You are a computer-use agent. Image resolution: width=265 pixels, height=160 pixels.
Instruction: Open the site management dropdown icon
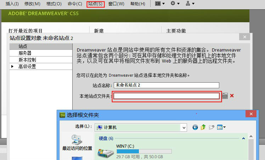click(190, 4)
